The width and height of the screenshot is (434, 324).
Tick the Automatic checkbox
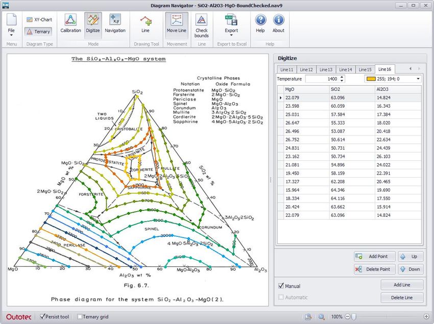coord(281,297)
